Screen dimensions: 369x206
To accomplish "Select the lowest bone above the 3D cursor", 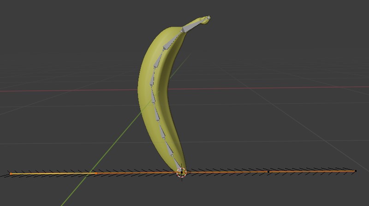I will (x=177, y=163).
